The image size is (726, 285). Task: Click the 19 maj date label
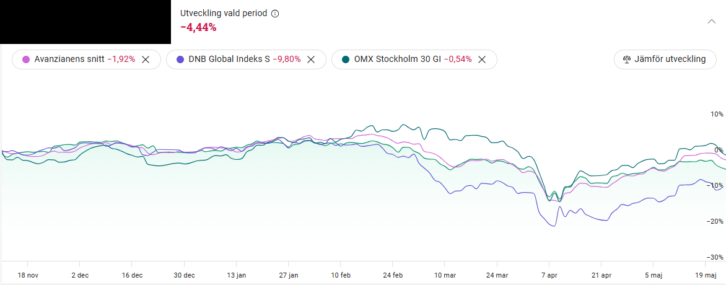[x=706, y=275]
